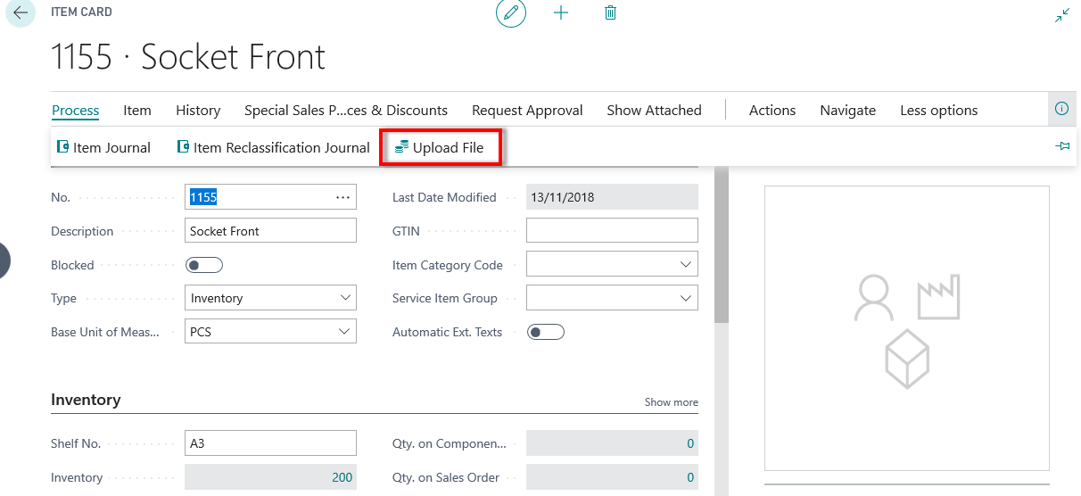Open Base Unit of Measure dropdown
The width and height of the screenshot is (1081, 496).
tap(345, 332)
